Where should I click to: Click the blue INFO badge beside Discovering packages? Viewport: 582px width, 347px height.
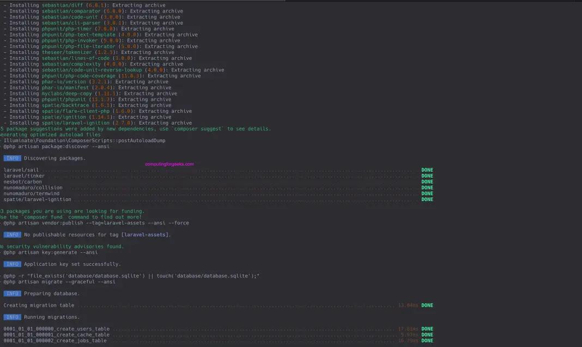(x=12, y=158)
